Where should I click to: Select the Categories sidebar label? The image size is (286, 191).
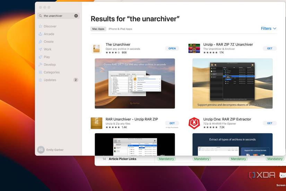[52, 72]
